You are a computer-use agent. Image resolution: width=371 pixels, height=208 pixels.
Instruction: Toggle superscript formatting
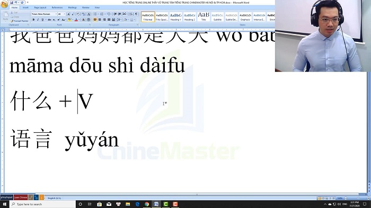[59, 20]
